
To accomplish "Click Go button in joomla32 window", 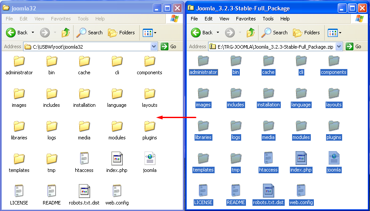I will pos(168,46).
